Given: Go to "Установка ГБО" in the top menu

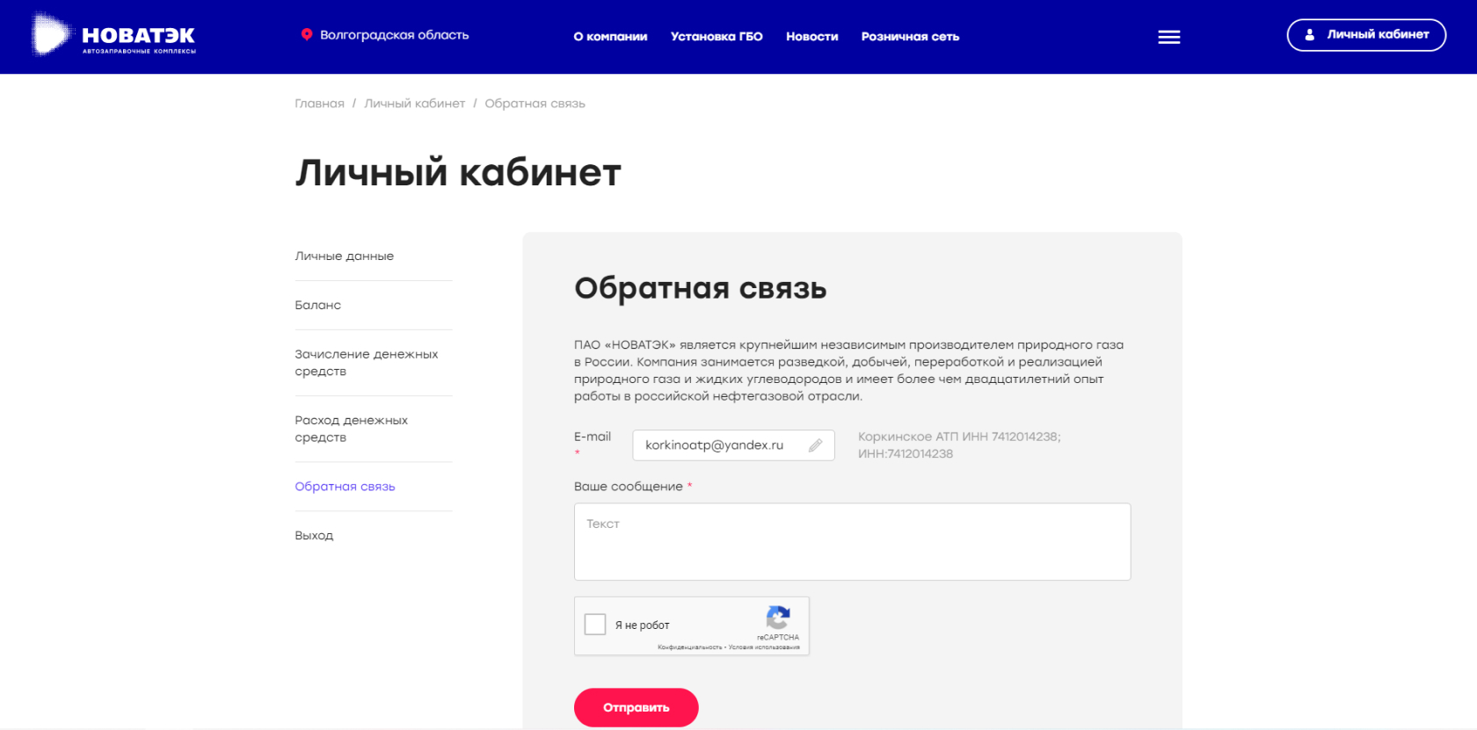Looking at the screenshot, I should 716,37.
